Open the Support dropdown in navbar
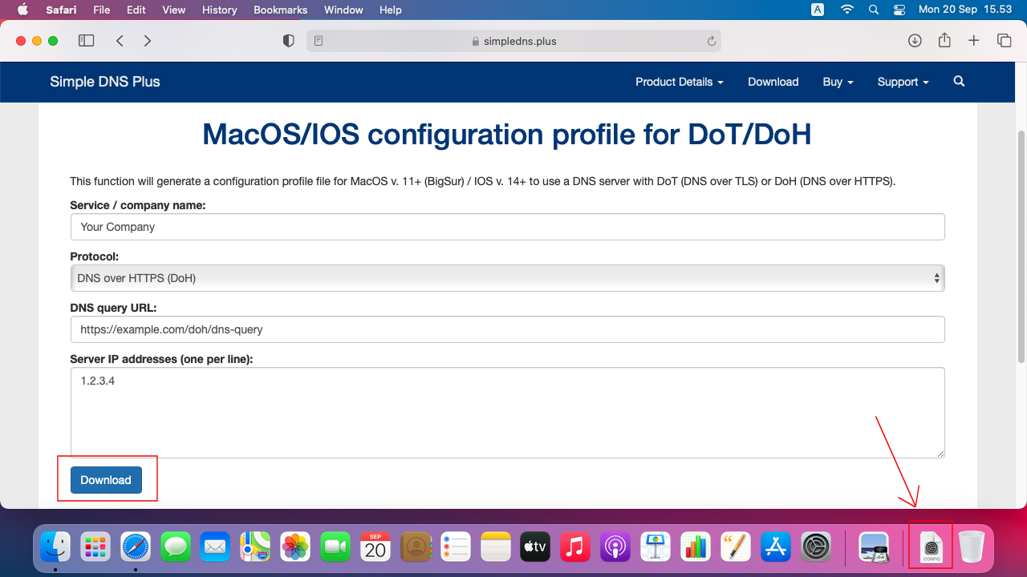 pos(903,82)
